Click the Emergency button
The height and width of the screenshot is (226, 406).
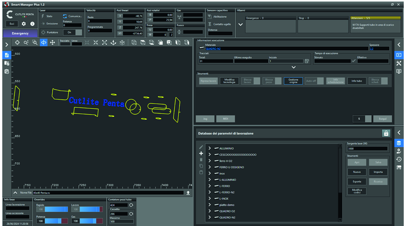[x=20, y=33]
